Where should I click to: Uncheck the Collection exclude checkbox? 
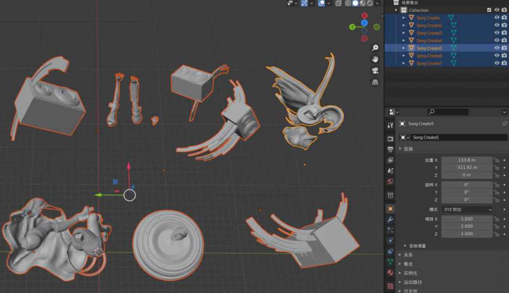coord(489,10)
